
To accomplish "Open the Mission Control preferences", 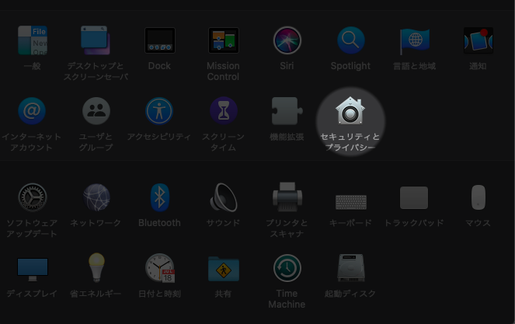I will click(224, 40).
